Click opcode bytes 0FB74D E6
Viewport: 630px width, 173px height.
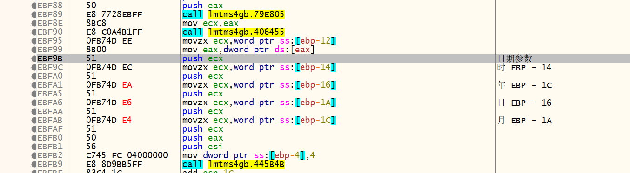(109, 103)
